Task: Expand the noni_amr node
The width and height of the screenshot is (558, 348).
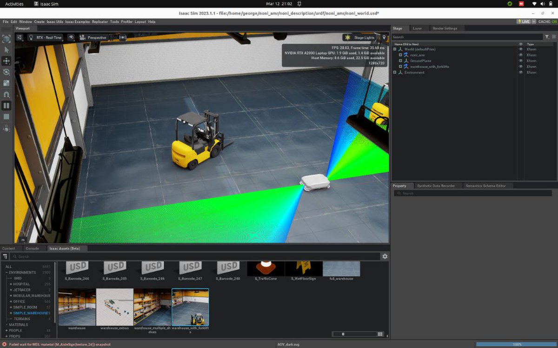Action: [x=400, y=55]
